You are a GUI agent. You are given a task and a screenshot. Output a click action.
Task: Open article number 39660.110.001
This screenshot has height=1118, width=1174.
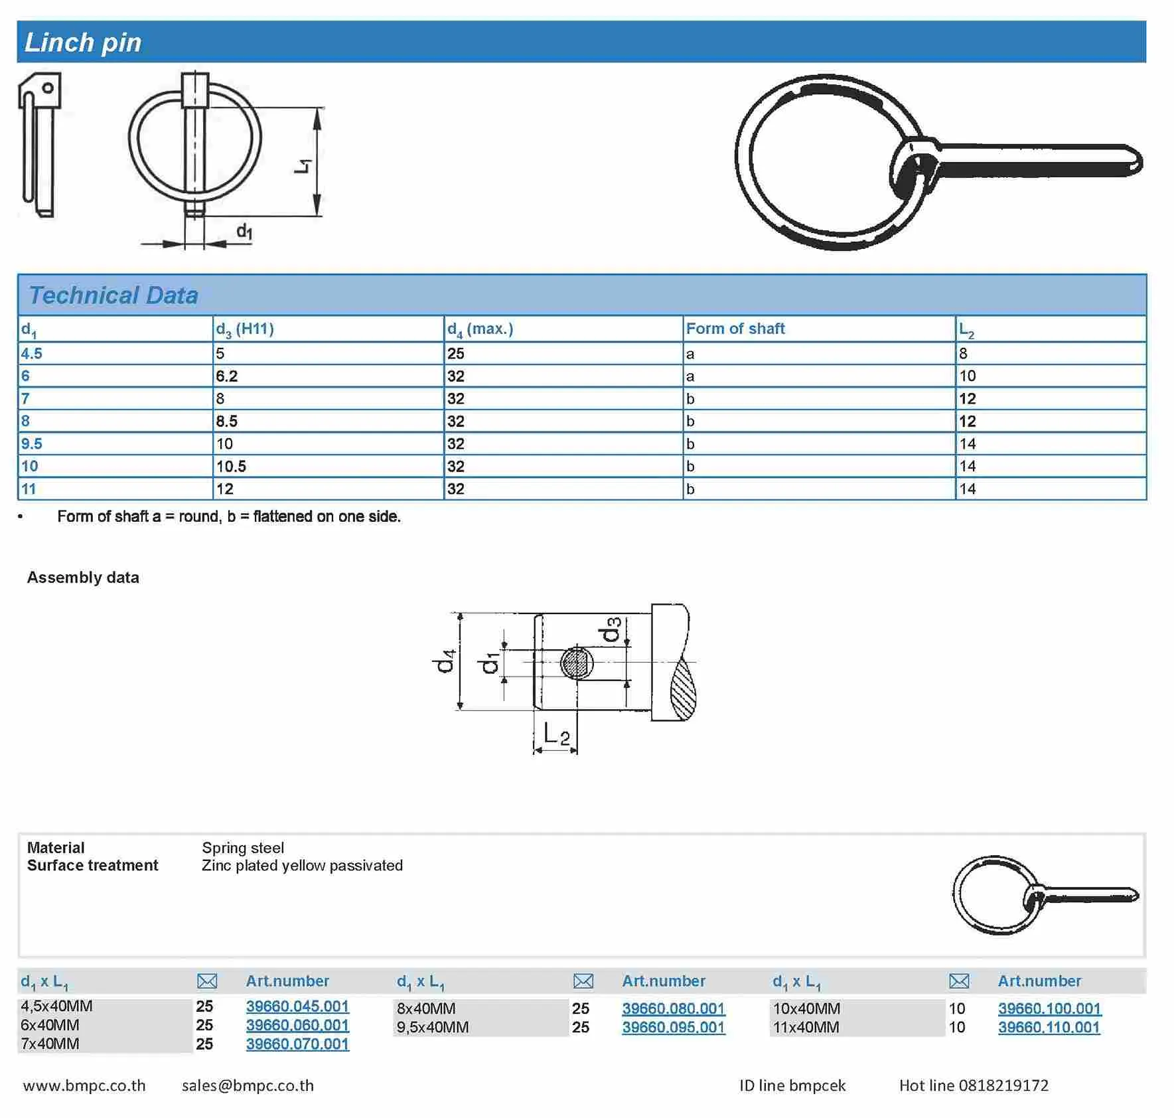pyautogui.click(x=1049, y=1027)
